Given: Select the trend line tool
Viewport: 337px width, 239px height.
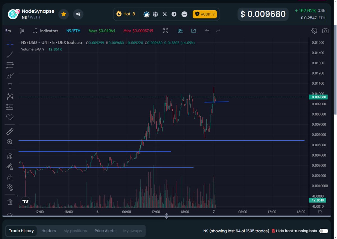Looking at the screenshot, I should [10, 55].
